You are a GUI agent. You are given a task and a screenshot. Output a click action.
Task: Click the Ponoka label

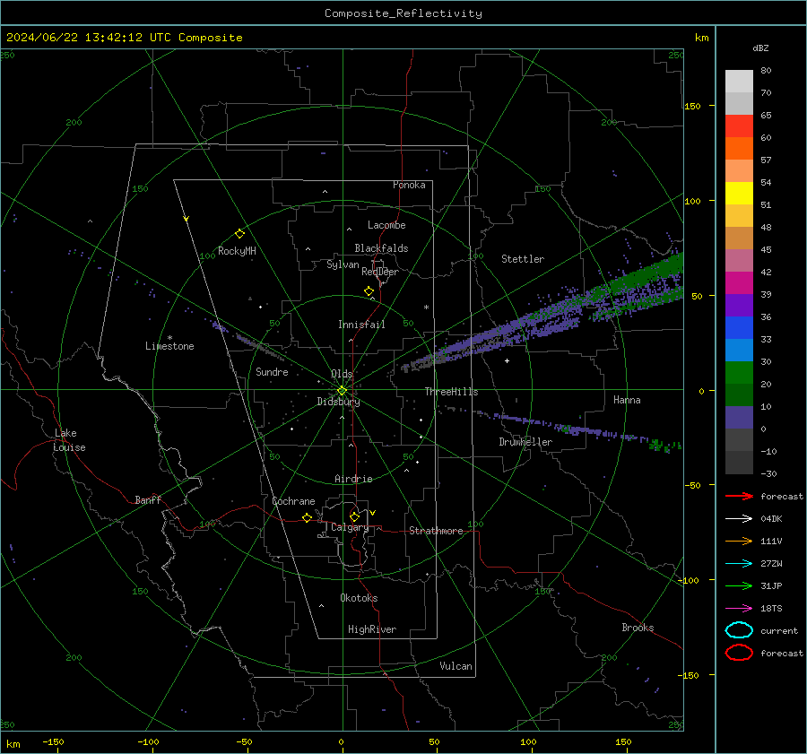(x=409, y=185)
